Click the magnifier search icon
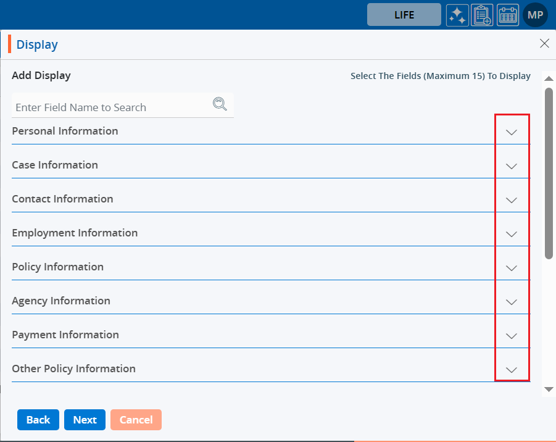The height and width of the screenshot is (442, 556). (220, 104)
